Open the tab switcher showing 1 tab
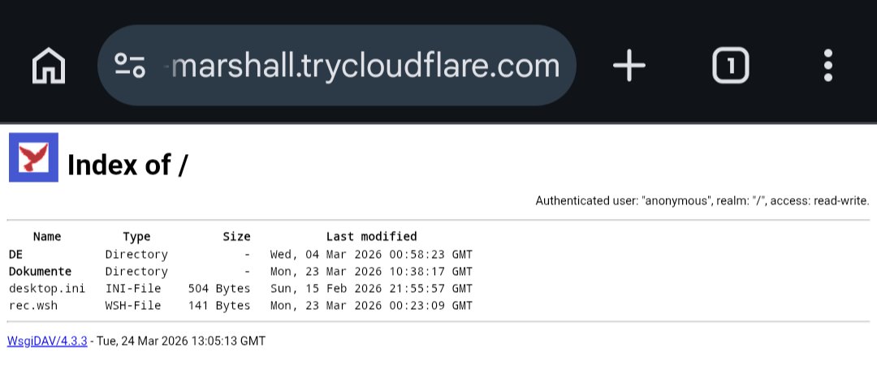The image size is (877, 391). (x=730, y=65)
